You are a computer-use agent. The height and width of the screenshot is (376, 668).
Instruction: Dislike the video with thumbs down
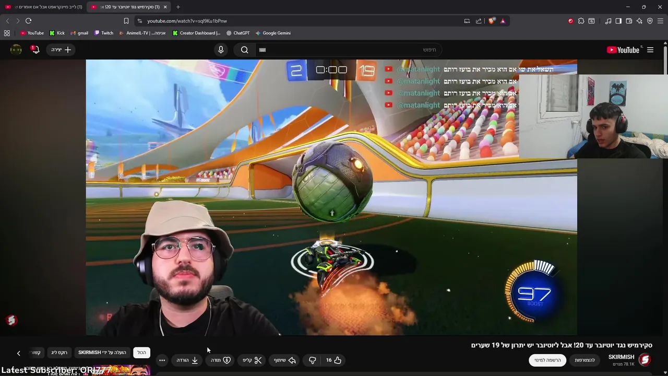(x=312, y=360)
